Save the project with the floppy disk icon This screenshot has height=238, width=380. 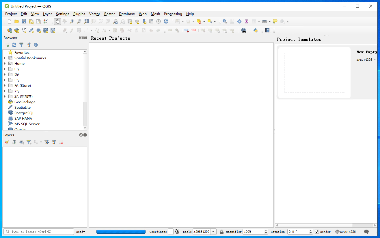point(24,21)
